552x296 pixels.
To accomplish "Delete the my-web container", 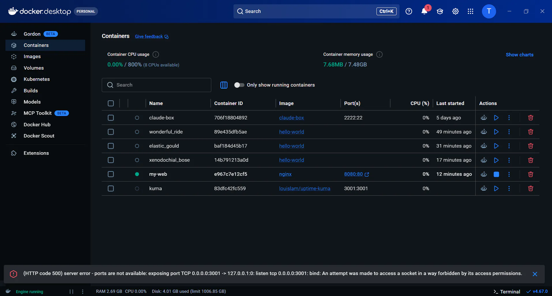I will 531,174.
